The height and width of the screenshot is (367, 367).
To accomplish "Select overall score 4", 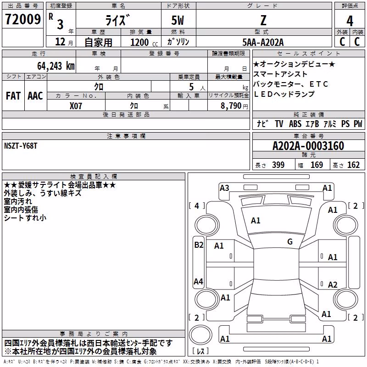I will coord(350,21).
